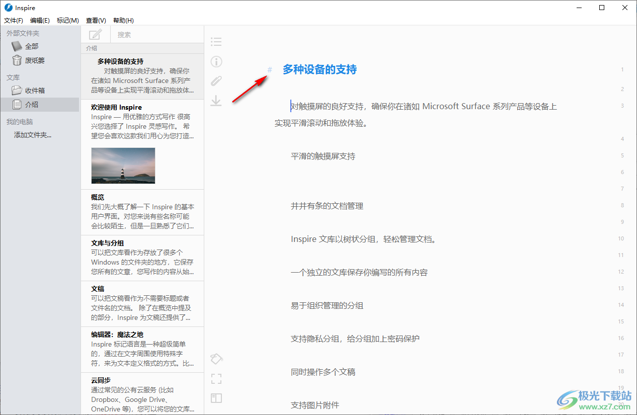Select the 全部 folder in sidebar

[31, 46]
